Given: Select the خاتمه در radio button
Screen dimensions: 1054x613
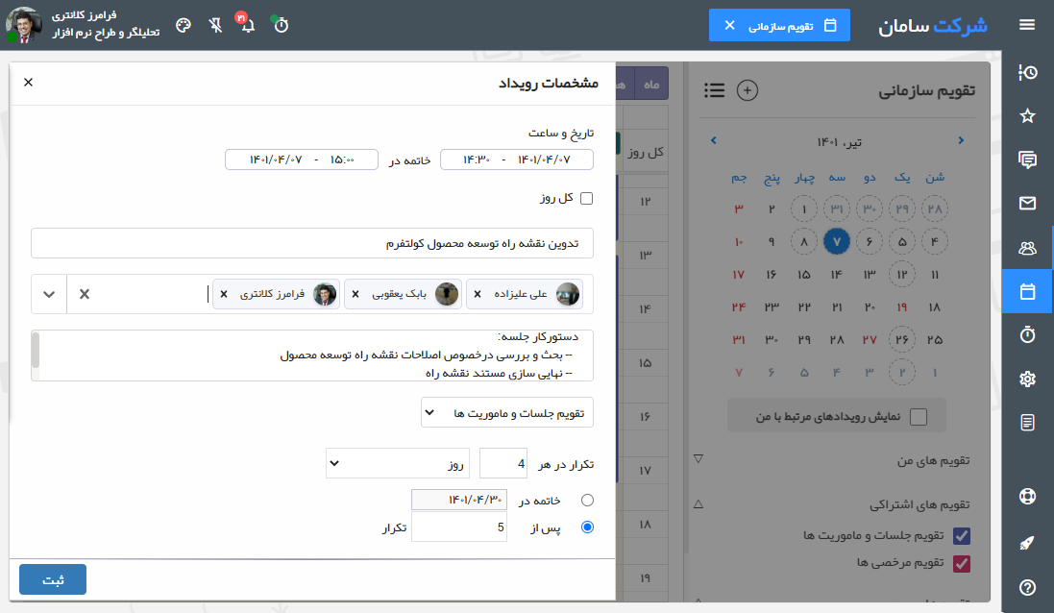Looking at the screenshot, I should pyautogui.click(x=587, y=500).
